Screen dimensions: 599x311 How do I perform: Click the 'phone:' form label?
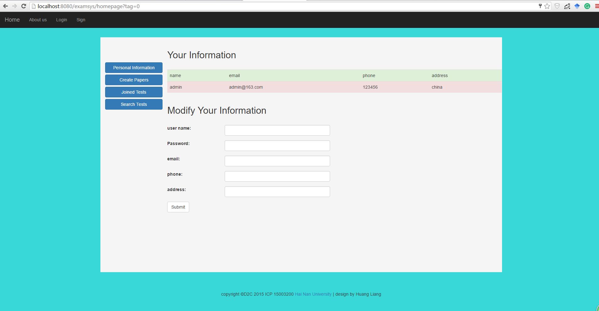pos(175,174)
